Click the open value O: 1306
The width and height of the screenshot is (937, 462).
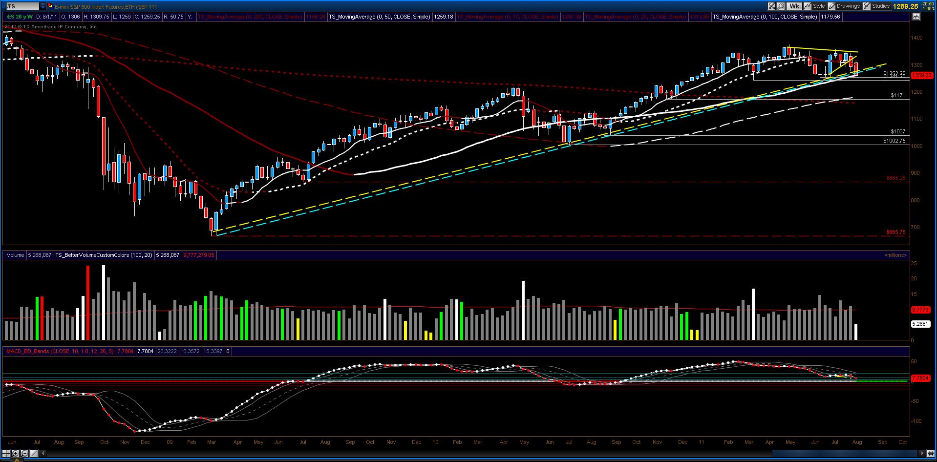tap(72, 17)
